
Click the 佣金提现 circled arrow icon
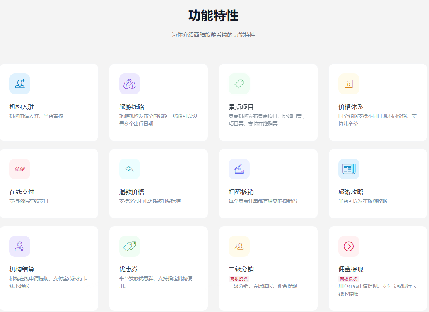(x=349, y=246)
